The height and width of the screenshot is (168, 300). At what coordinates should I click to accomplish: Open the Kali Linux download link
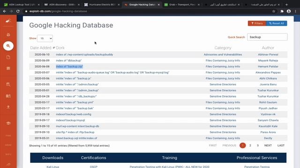[x=53, y=167]
